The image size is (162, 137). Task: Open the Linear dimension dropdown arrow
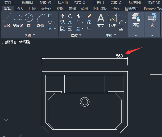pos(126,16)
